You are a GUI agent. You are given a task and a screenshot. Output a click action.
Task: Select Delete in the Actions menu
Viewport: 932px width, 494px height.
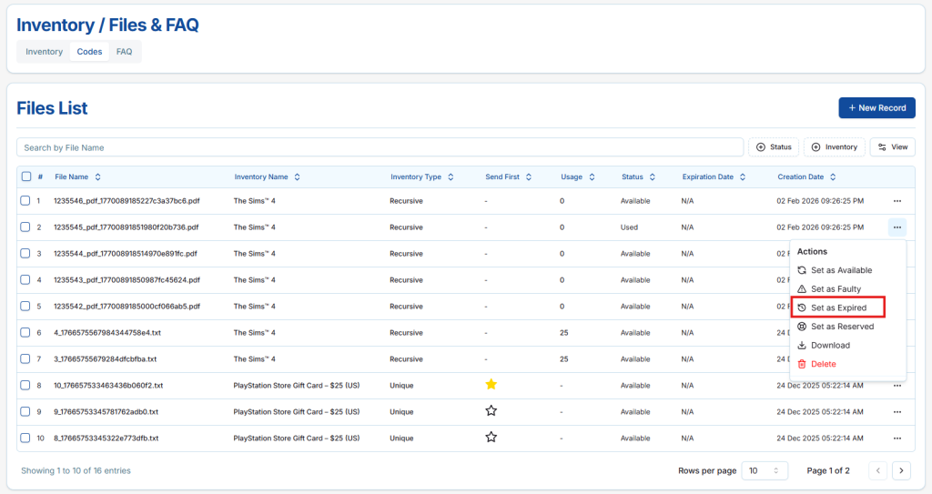tap(822, 364)
